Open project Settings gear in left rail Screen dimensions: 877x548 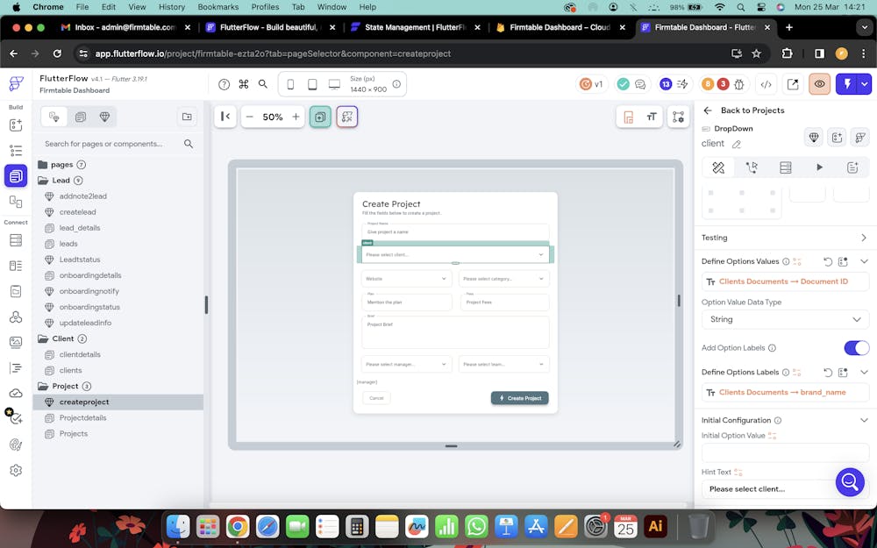[16, 470]
